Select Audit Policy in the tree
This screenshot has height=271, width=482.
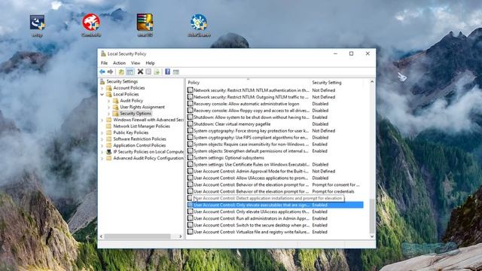131,101
